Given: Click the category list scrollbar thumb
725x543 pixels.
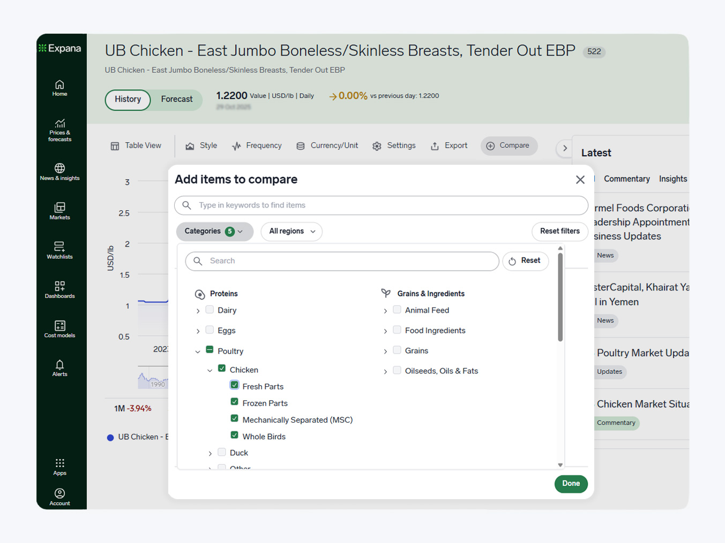Looking at the screenshot, I should click(x=560, y=297).
